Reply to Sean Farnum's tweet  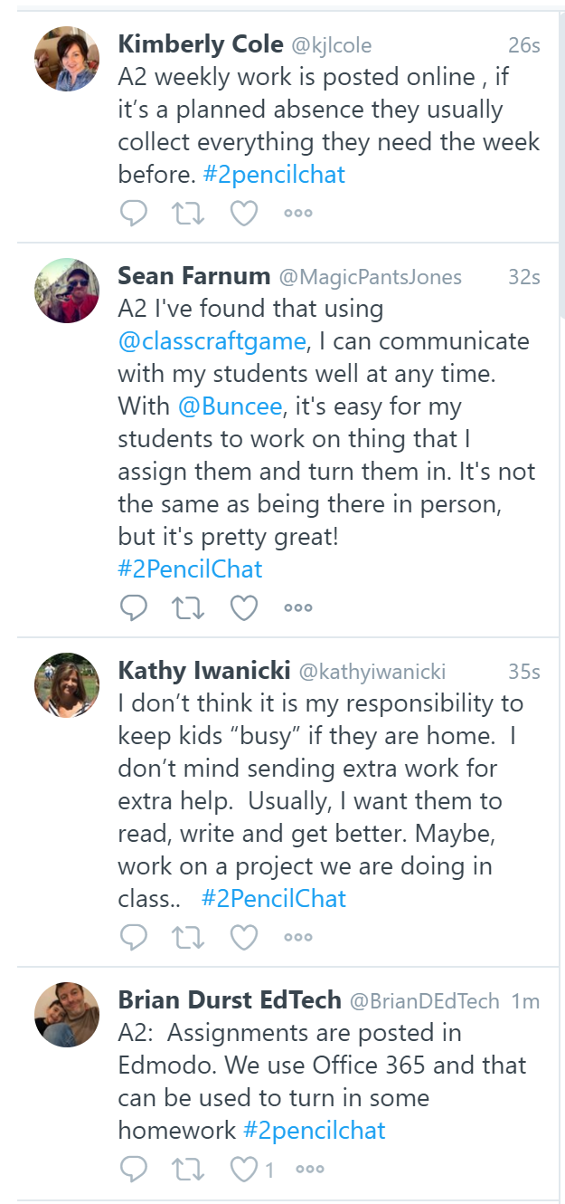click(134, 608)
